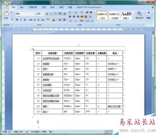Viewport: 156px width, 135px height.
Task: Click the Shrink Font icon
Action: [51, 14]
